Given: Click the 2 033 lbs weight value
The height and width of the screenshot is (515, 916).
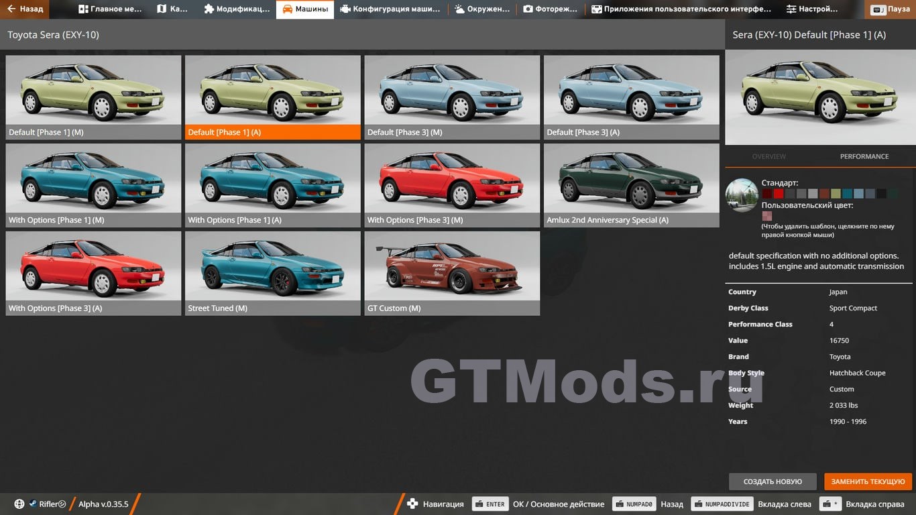Looking at the screenshot, I should [844, 405].
